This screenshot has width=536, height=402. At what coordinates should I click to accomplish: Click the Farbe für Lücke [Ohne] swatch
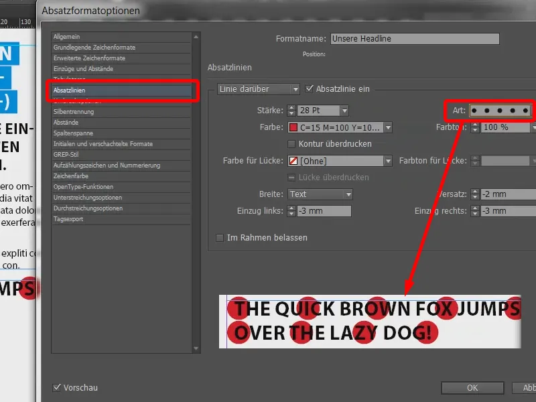pyautogui.click(x=293, y=161)
